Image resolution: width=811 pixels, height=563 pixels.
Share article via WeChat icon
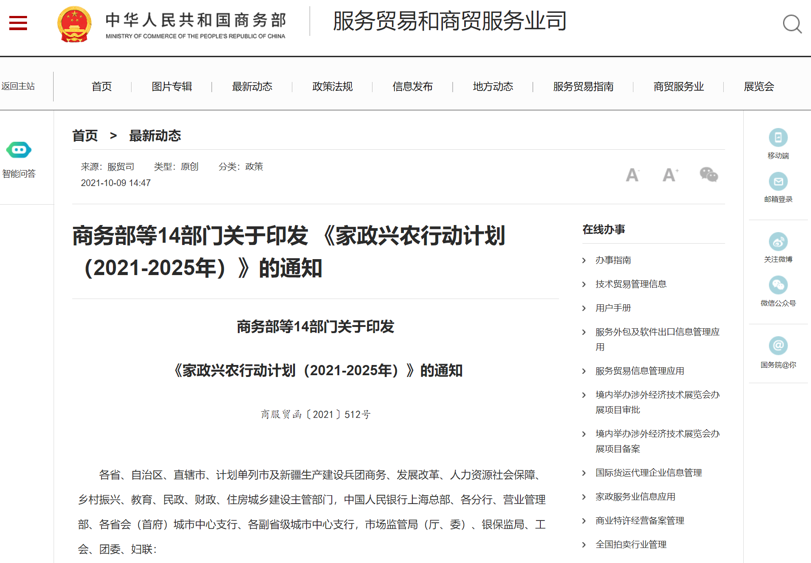point(708,175)
